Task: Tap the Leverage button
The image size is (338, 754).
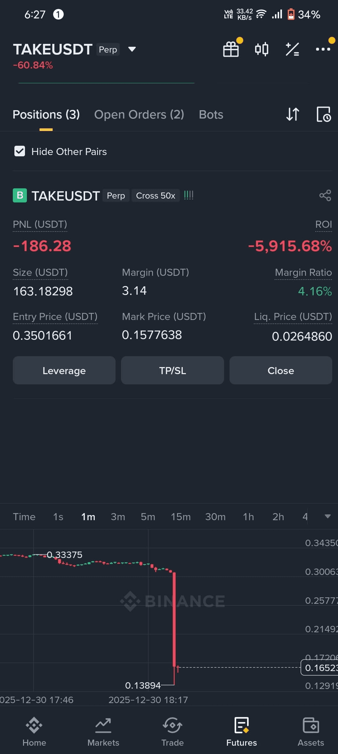Action: 64,370
